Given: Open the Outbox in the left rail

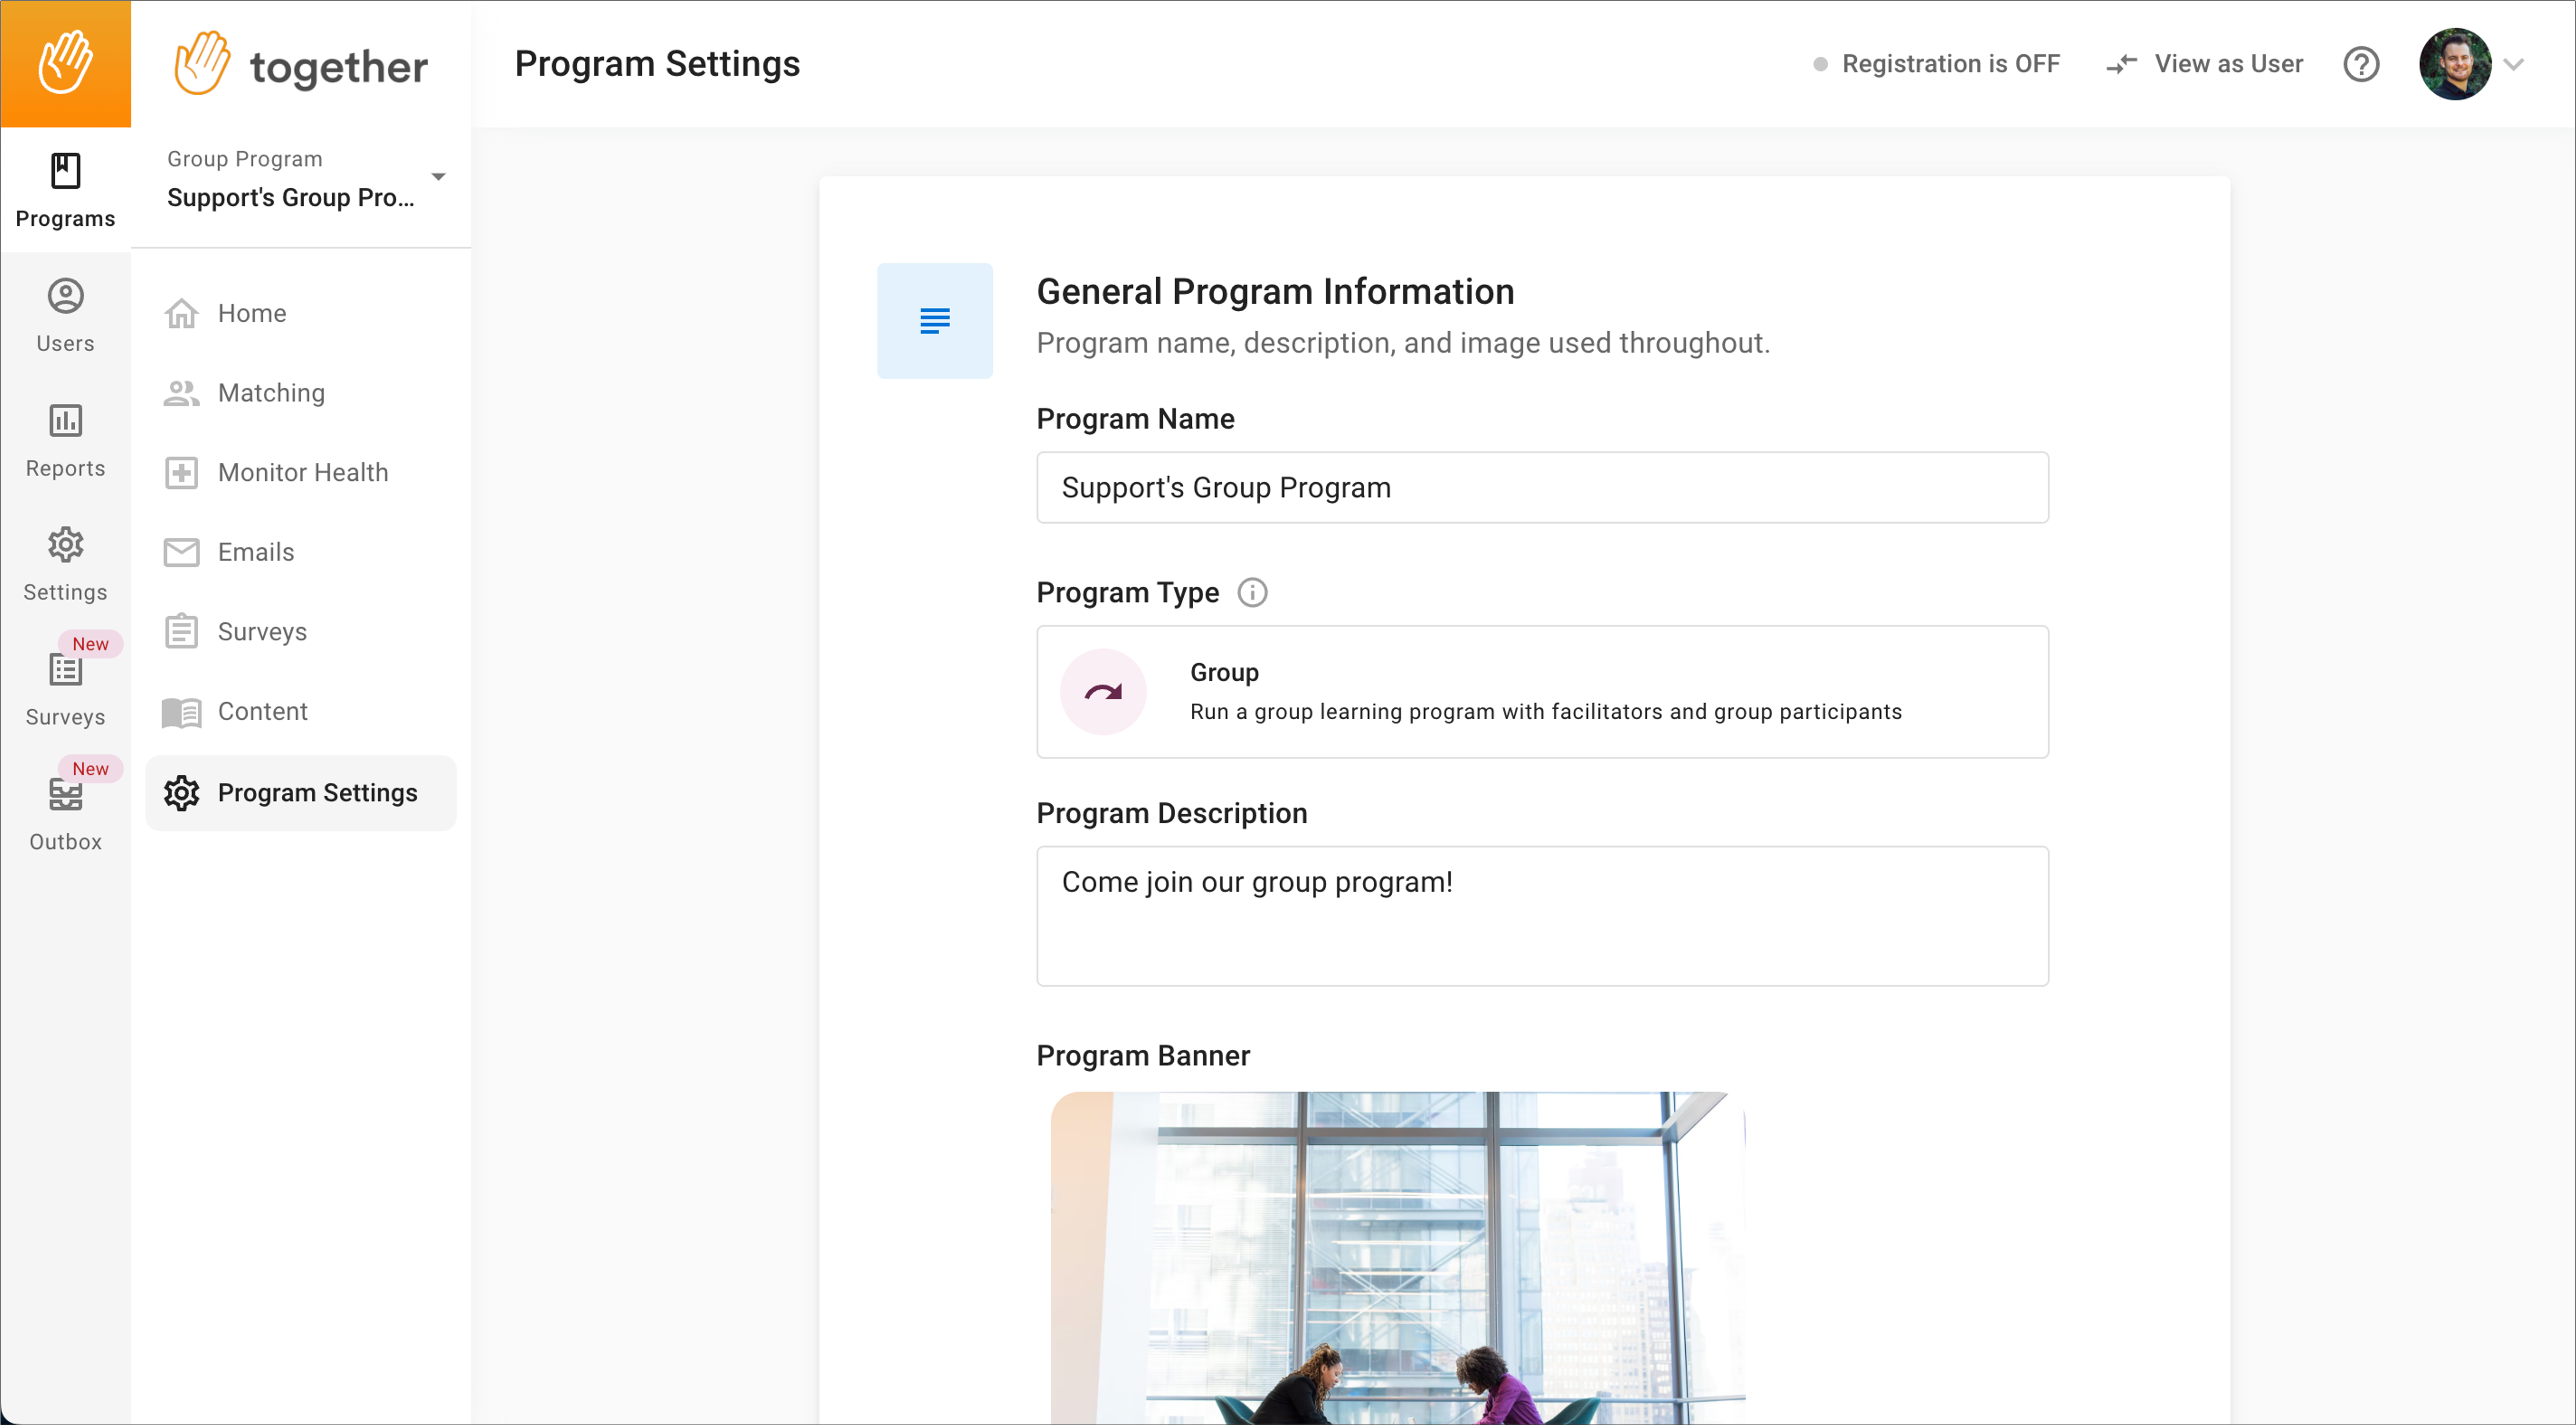Looking at the screenshot, I should (x=65, y=815).
